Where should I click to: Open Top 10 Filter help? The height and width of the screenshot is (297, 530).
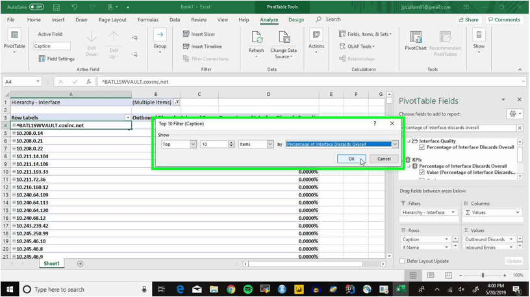click(375, 123)
